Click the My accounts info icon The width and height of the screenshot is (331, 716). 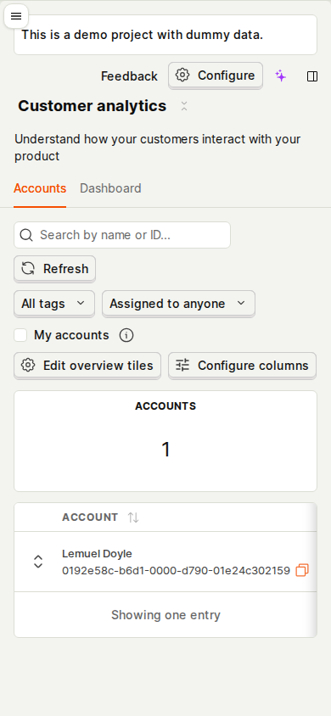point(126,336)
